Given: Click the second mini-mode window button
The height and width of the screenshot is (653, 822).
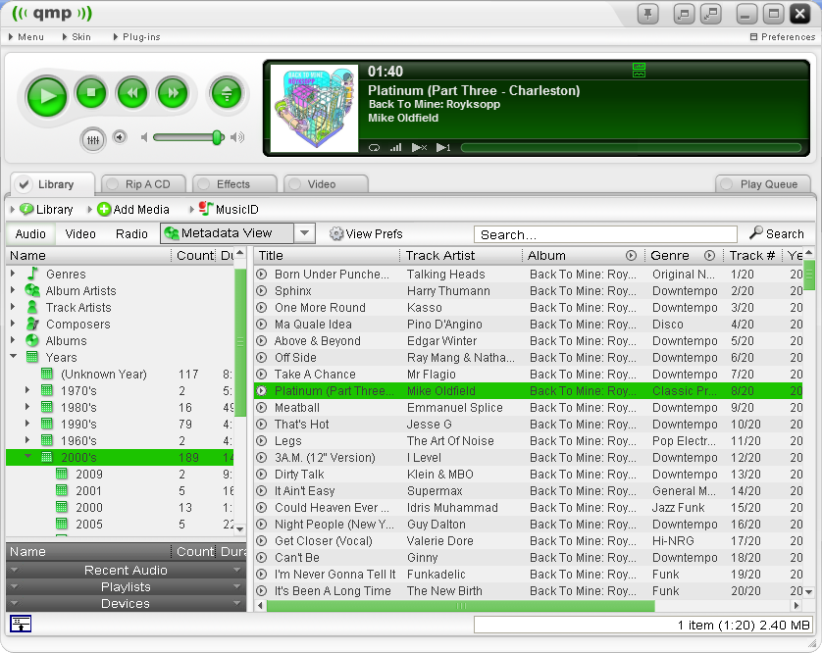Looking at the screenshot, I should point(711,14).
